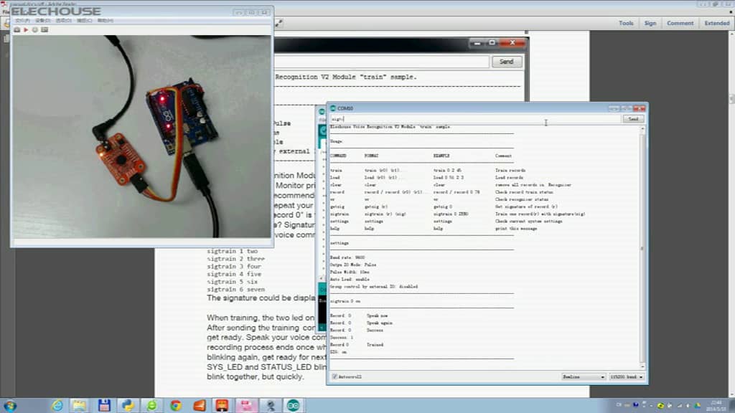Open Internet Explorer from the taskbar
735x413 pixels.
pyautogui.click(x=57, y=406)
